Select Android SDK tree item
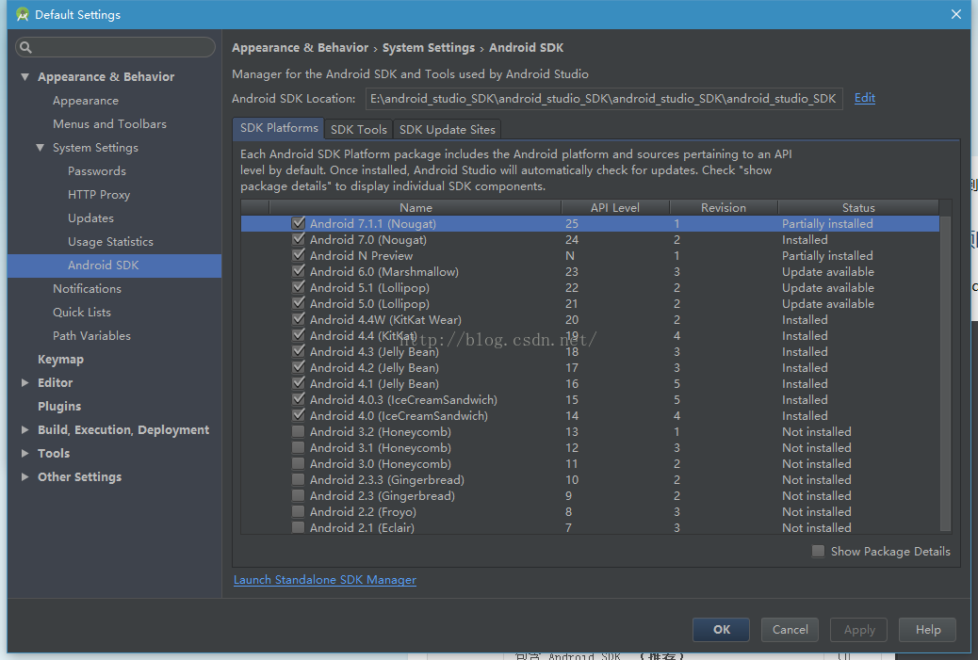 tap(115, 266)
